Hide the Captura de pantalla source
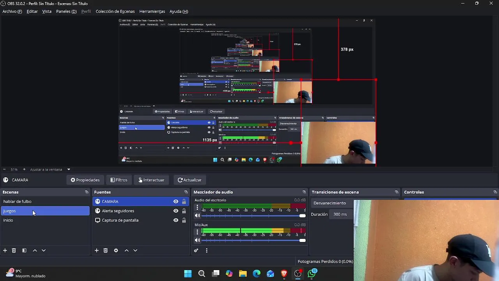The height and width of the screenshot is (281, 499). 176,220
